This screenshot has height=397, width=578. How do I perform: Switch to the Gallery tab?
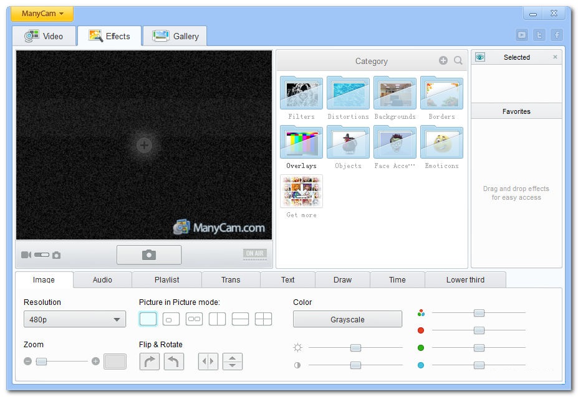[175, 36]
